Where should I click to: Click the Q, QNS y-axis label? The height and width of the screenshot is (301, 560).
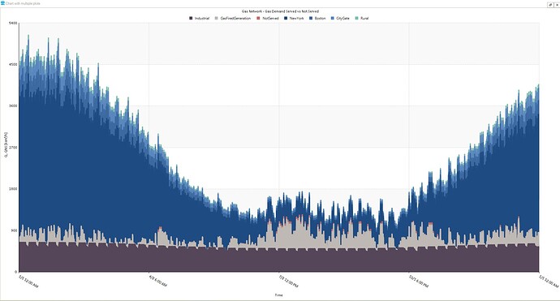(6, 144)
